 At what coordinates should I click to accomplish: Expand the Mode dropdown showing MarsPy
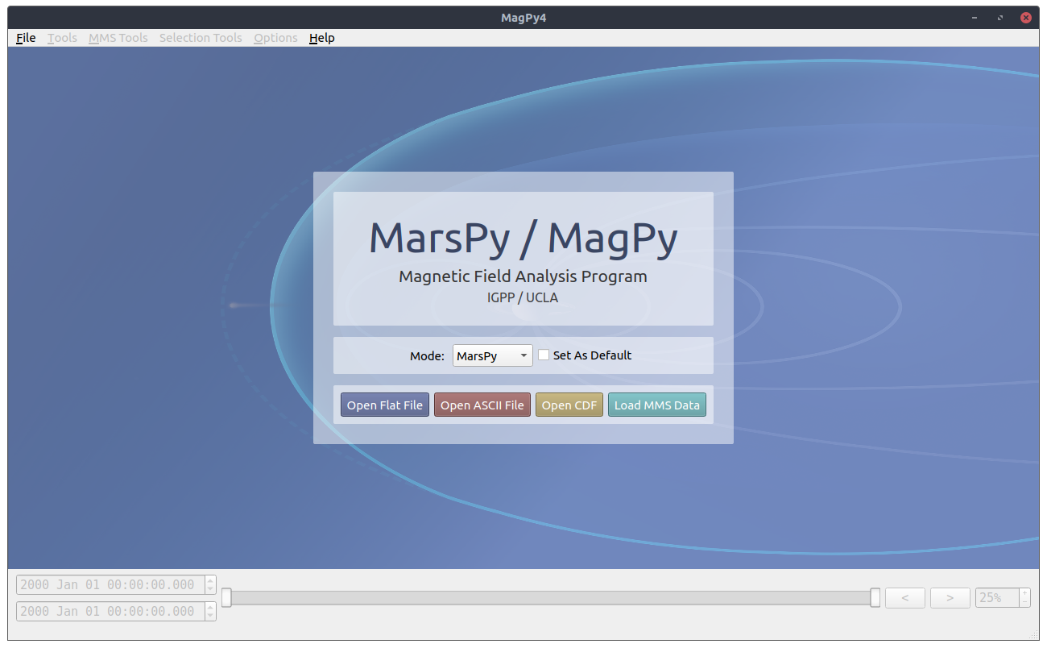click(x=493, y=355)
